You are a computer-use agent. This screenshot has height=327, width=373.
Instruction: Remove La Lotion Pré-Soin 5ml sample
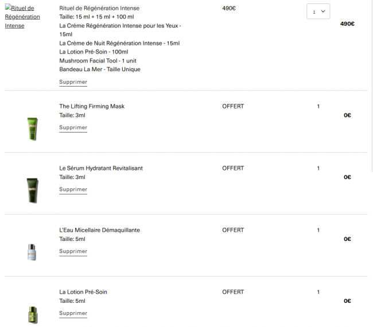pyautogui.click(x=73, y=314)
